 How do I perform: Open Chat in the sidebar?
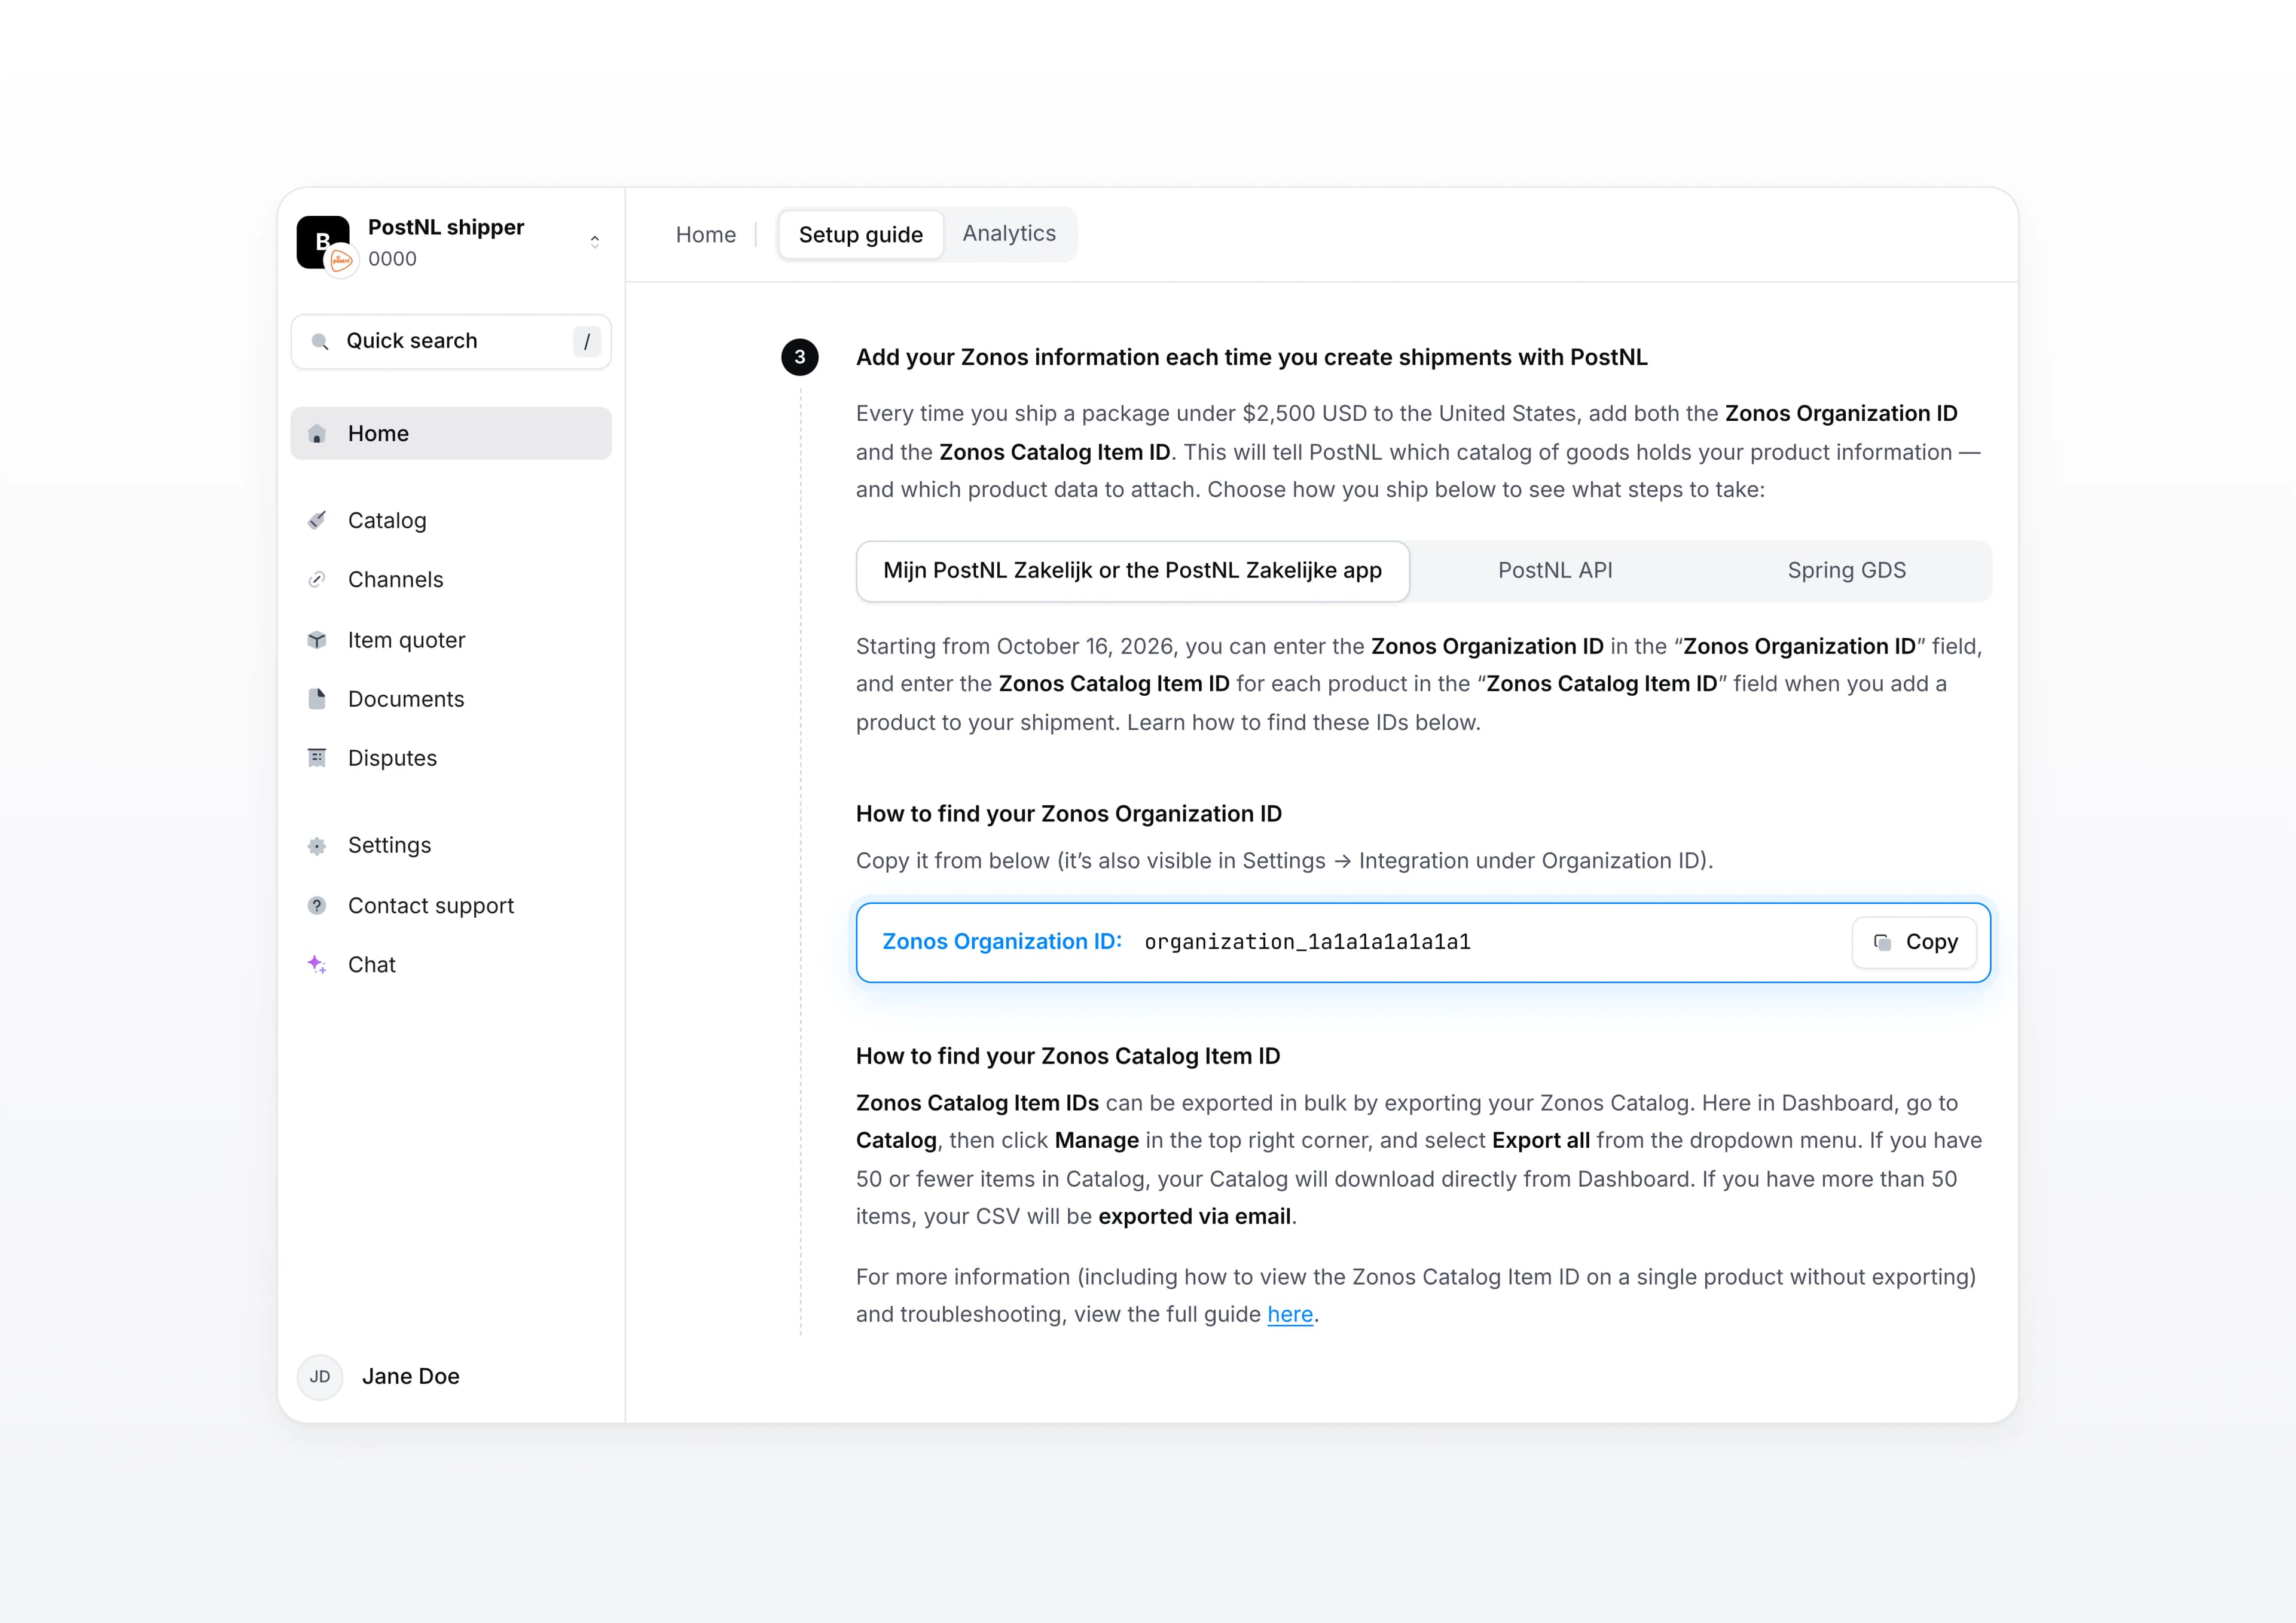pos(451,965)
